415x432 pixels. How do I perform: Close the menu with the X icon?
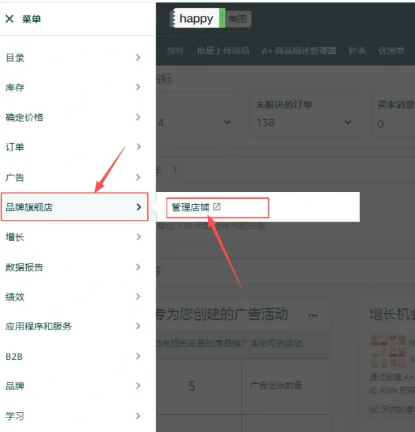[10, 19]
